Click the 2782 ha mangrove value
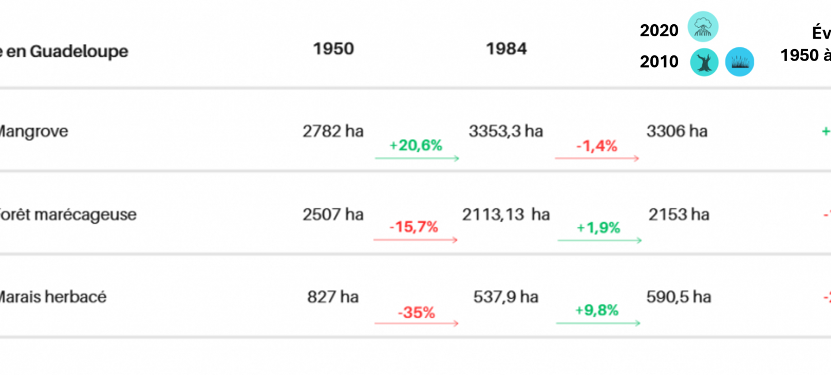This screenshot has height=375, width=831. pyautogui.click(x=333, y=132)
